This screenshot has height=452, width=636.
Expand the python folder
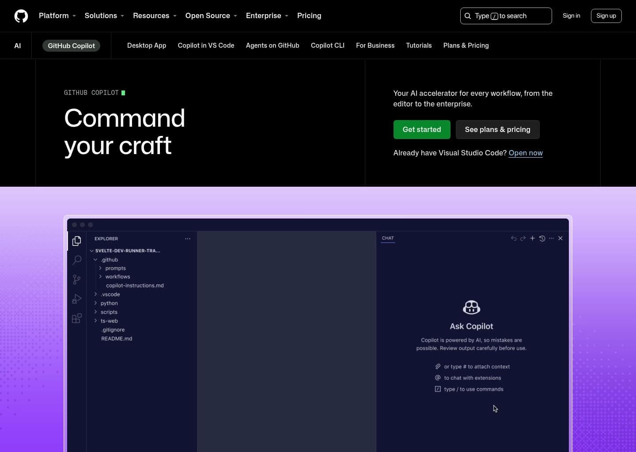point(95,303)
